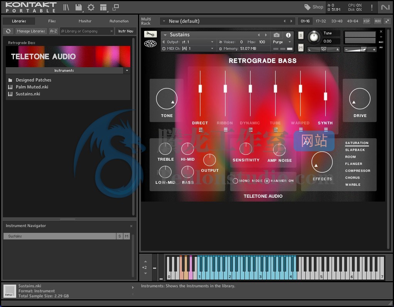Open the KSP script editor

[366, 21]
